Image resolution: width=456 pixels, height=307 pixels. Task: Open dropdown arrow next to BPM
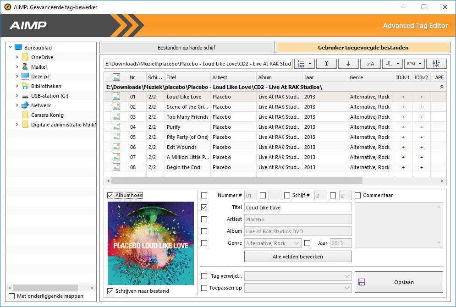420,64
